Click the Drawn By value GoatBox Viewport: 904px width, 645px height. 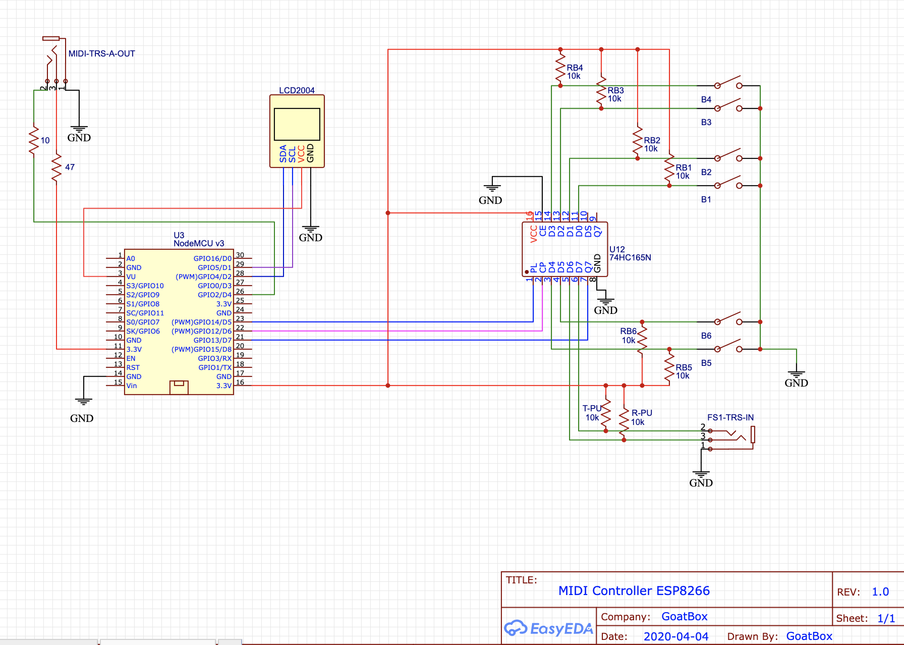809,636
